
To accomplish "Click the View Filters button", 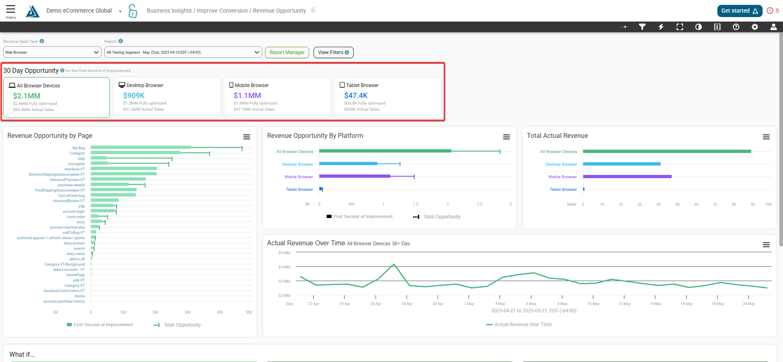I will [333, 52].
